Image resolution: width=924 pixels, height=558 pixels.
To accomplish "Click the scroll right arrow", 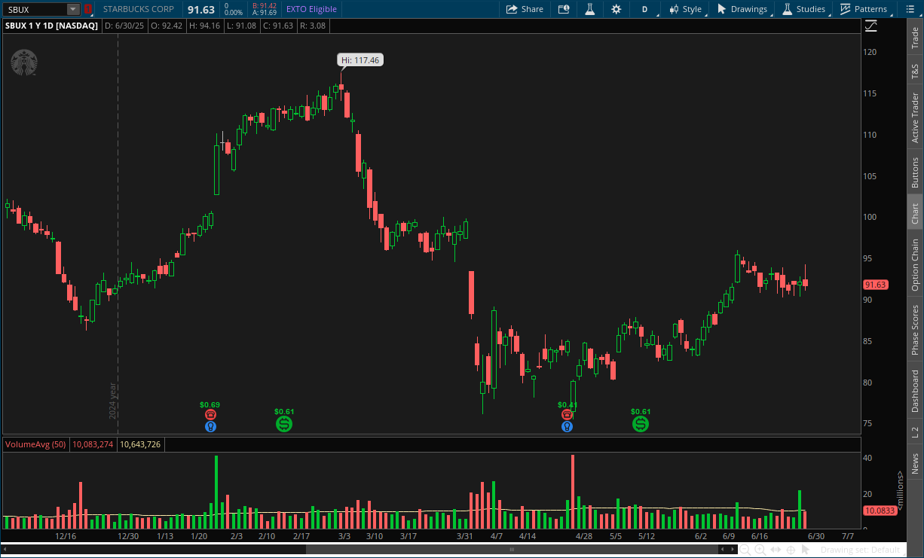I will 733,550.
